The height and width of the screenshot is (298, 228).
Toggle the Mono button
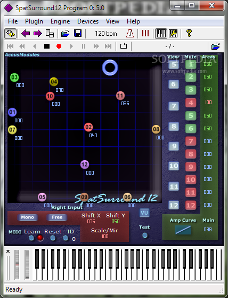click(28, 217)
